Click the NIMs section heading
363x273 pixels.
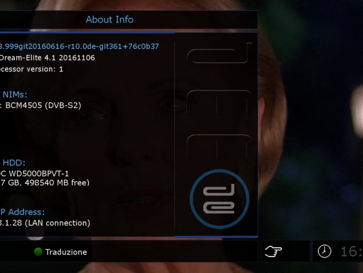(15, 94)
